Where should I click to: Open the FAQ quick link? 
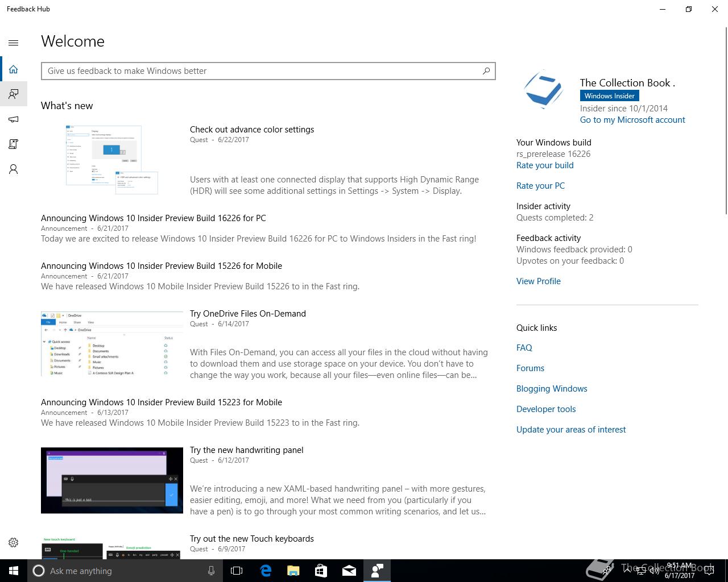coord(524,348)
